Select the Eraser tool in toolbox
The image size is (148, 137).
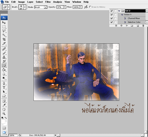click(4, 66)
